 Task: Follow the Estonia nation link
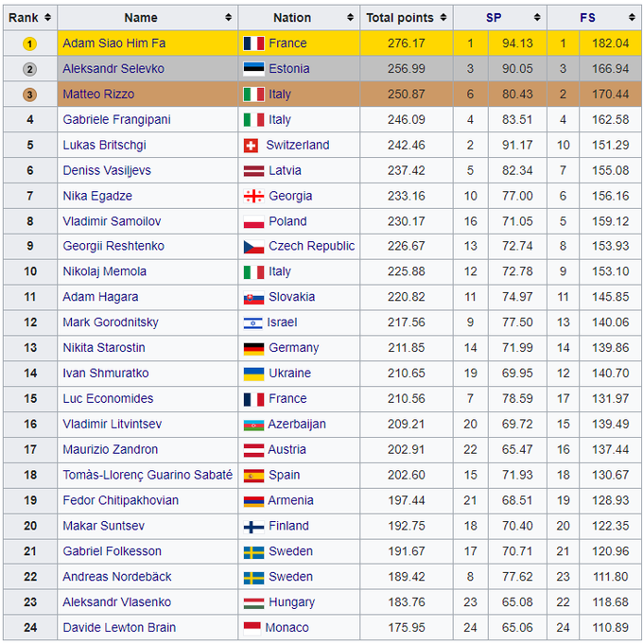291,69
